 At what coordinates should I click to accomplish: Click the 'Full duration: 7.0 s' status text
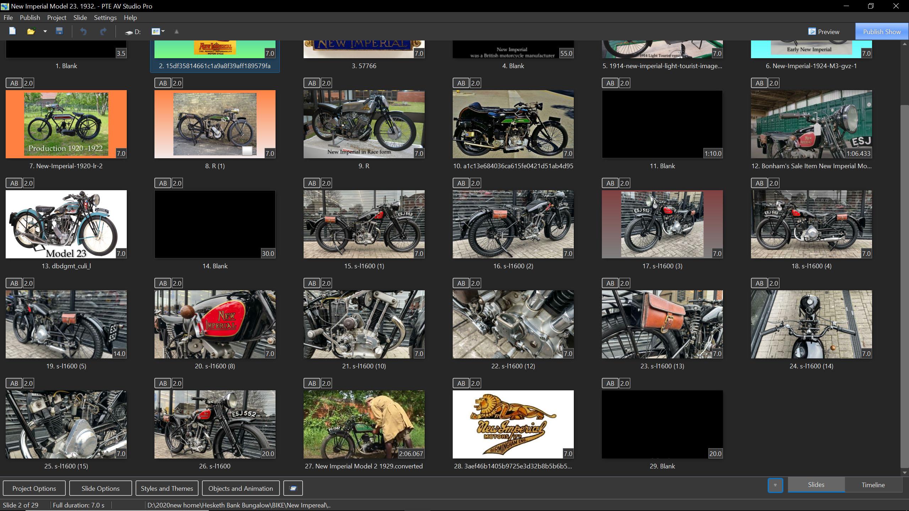(x=78, y=505)
